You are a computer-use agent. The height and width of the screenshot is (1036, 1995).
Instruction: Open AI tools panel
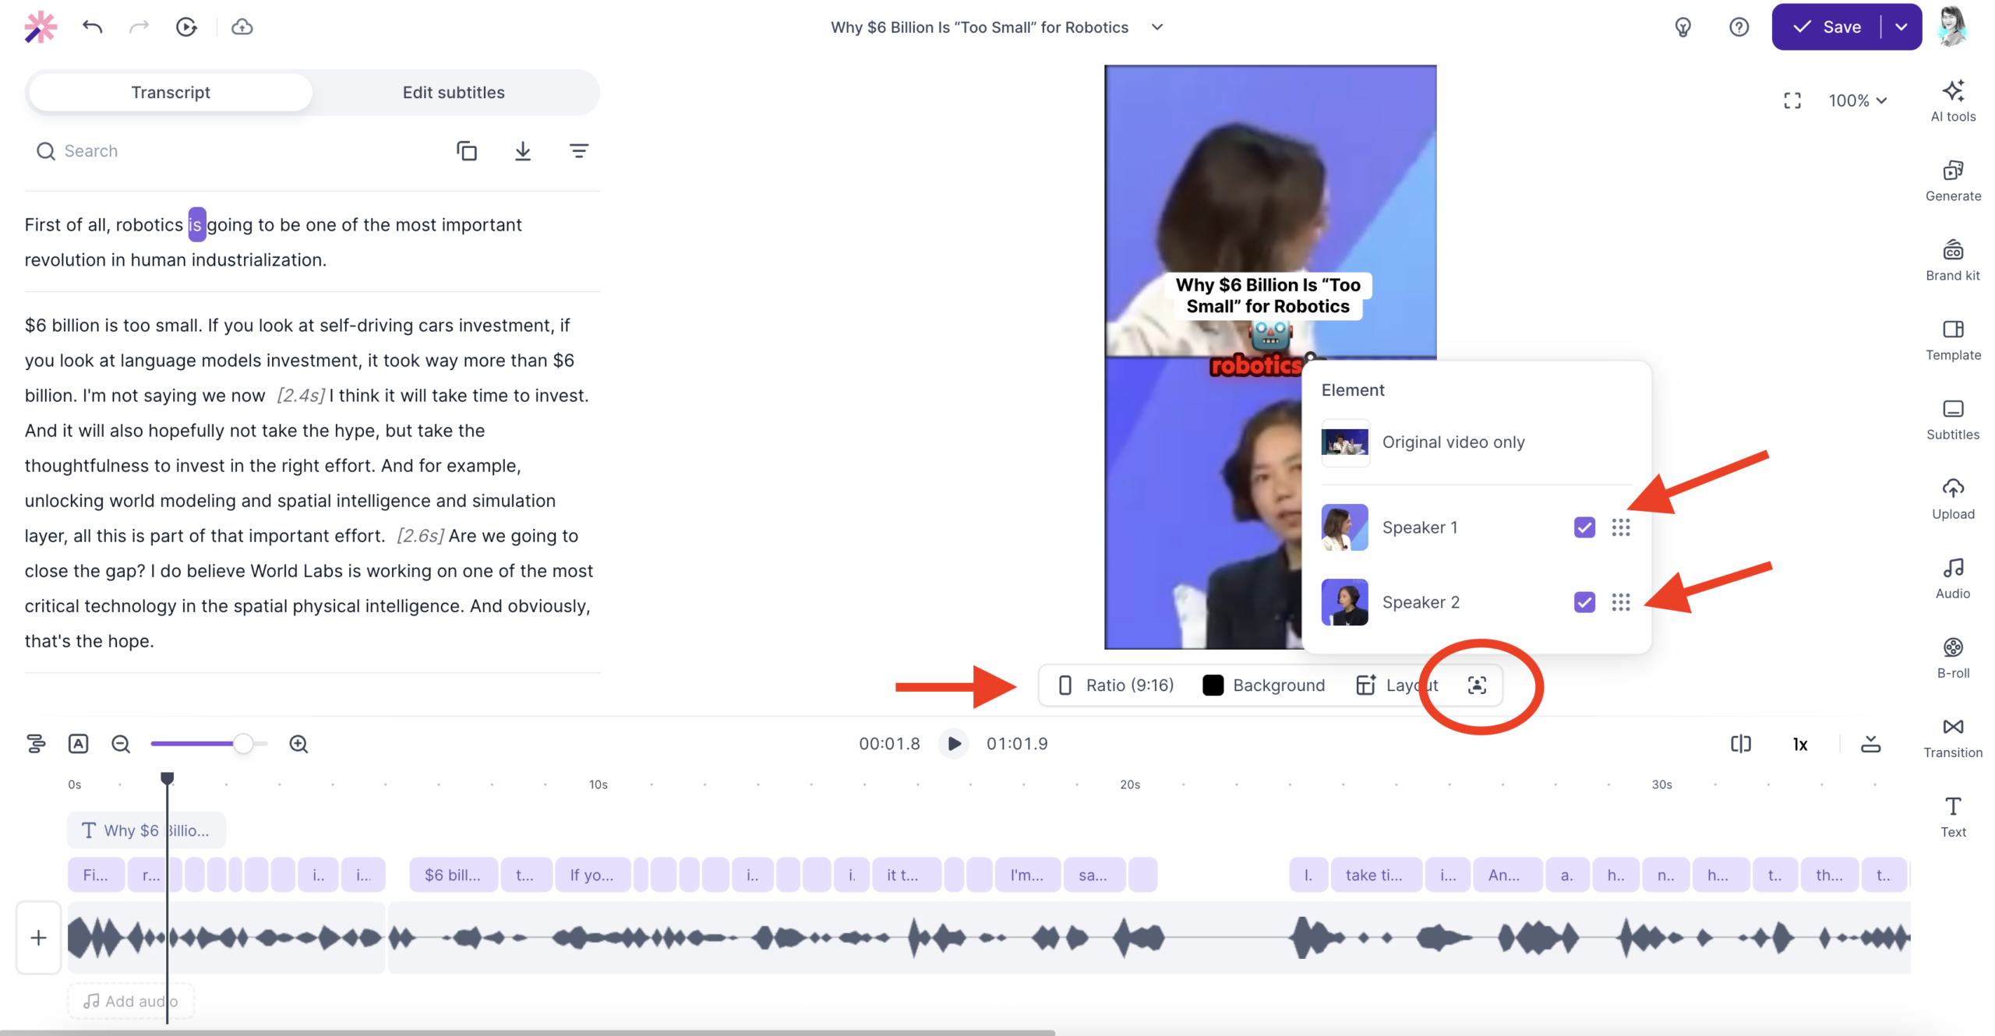(x=1951, y=100)
